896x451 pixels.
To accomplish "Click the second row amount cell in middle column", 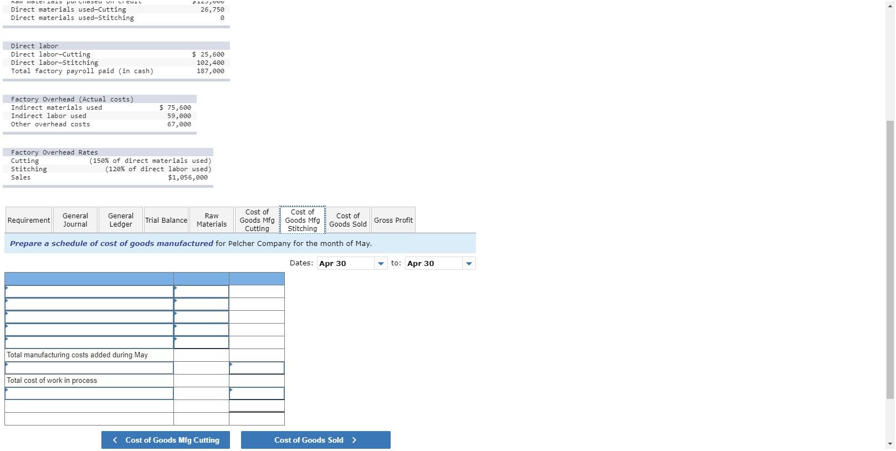I will click(x=201, y=304).
